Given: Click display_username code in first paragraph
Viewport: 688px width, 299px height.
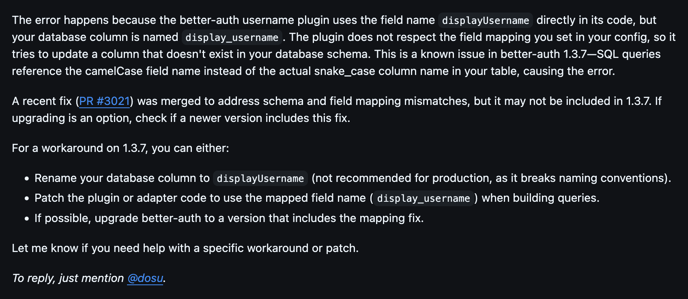Looking at the screenshot, I should coord(232,38).
